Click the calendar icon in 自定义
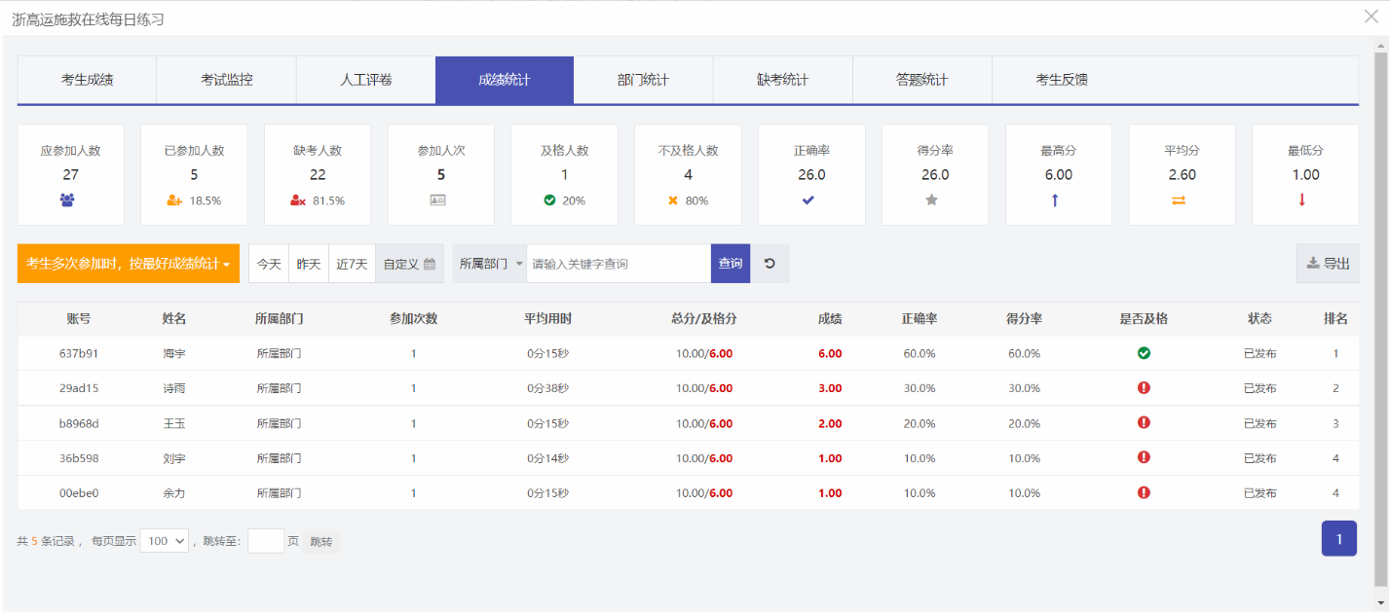This screenshot has width=1390, height=613. pyautogui.click(x=430, y=264)
